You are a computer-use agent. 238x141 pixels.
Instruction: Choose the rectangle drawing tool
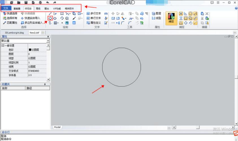coord(62,14)
